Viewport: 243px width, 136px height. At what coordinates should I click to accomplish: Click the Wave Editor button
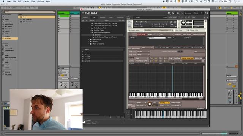click(x=182, y=30)
